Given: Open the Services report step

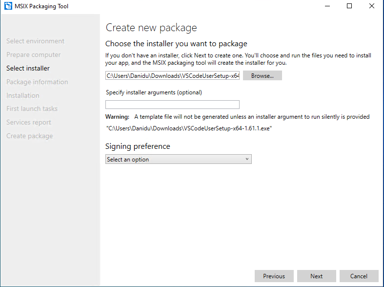Looking at the screenshot, I should point(29,122).
